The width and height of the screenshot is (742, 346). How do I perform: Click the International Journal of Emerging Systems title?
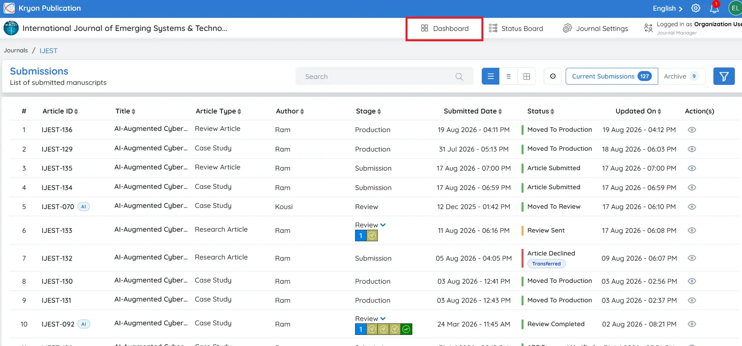click(125, 28)
